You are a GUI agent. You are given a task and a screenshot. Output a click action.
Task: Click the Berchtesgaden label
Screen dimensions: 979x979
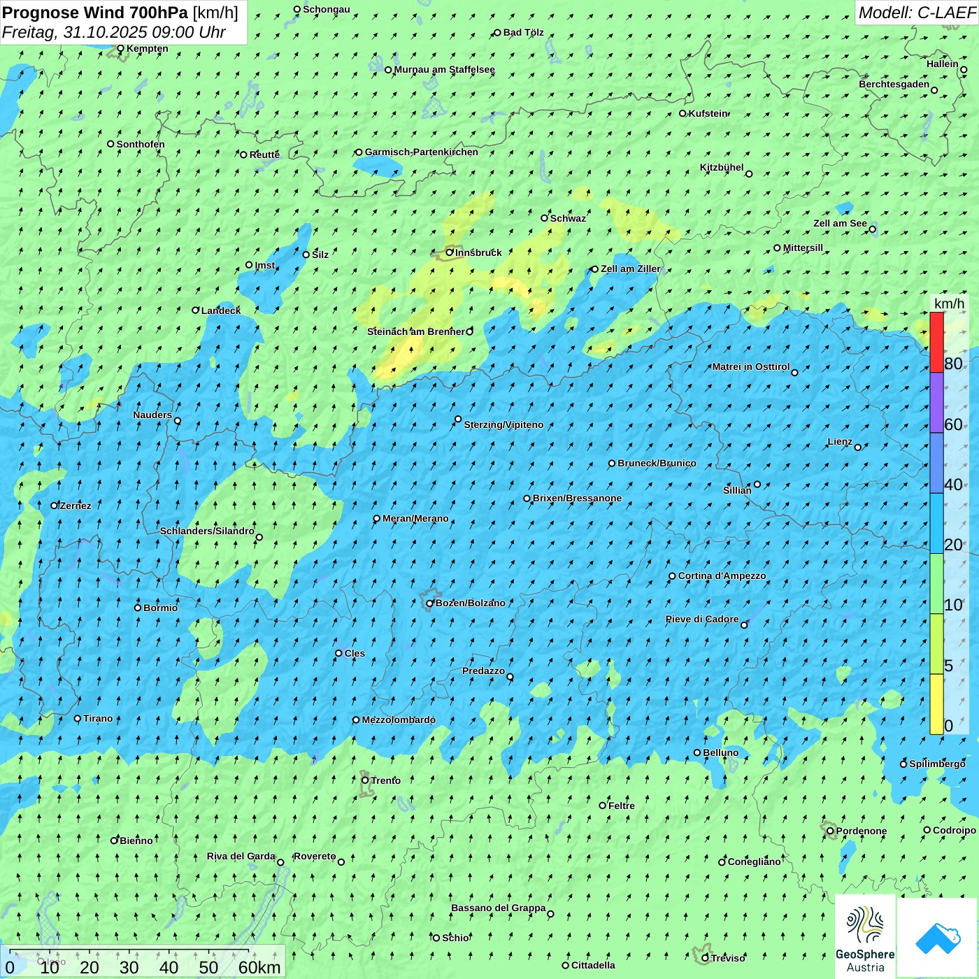[894, 85]
